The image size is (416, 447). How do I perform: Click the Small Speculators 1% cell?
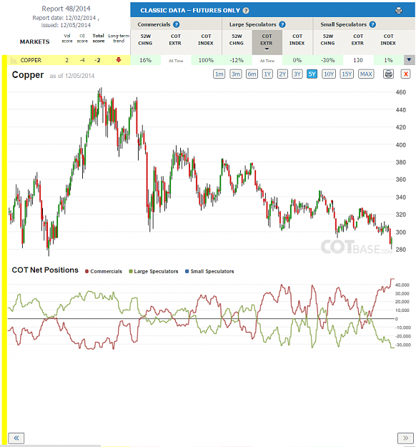(x=388, y=60)
